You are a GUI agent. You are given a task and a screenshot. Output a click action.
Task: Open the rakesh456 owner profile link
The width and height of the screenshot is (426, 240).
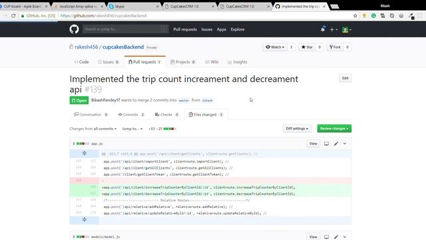tap(86, 47)
